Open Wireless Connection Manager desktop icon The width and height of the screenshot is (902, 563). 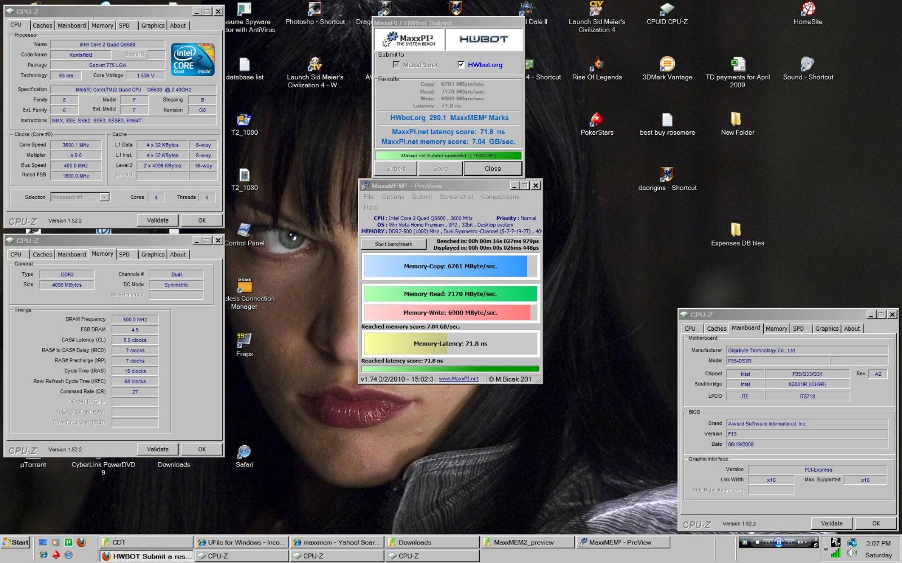coord(244,294)
